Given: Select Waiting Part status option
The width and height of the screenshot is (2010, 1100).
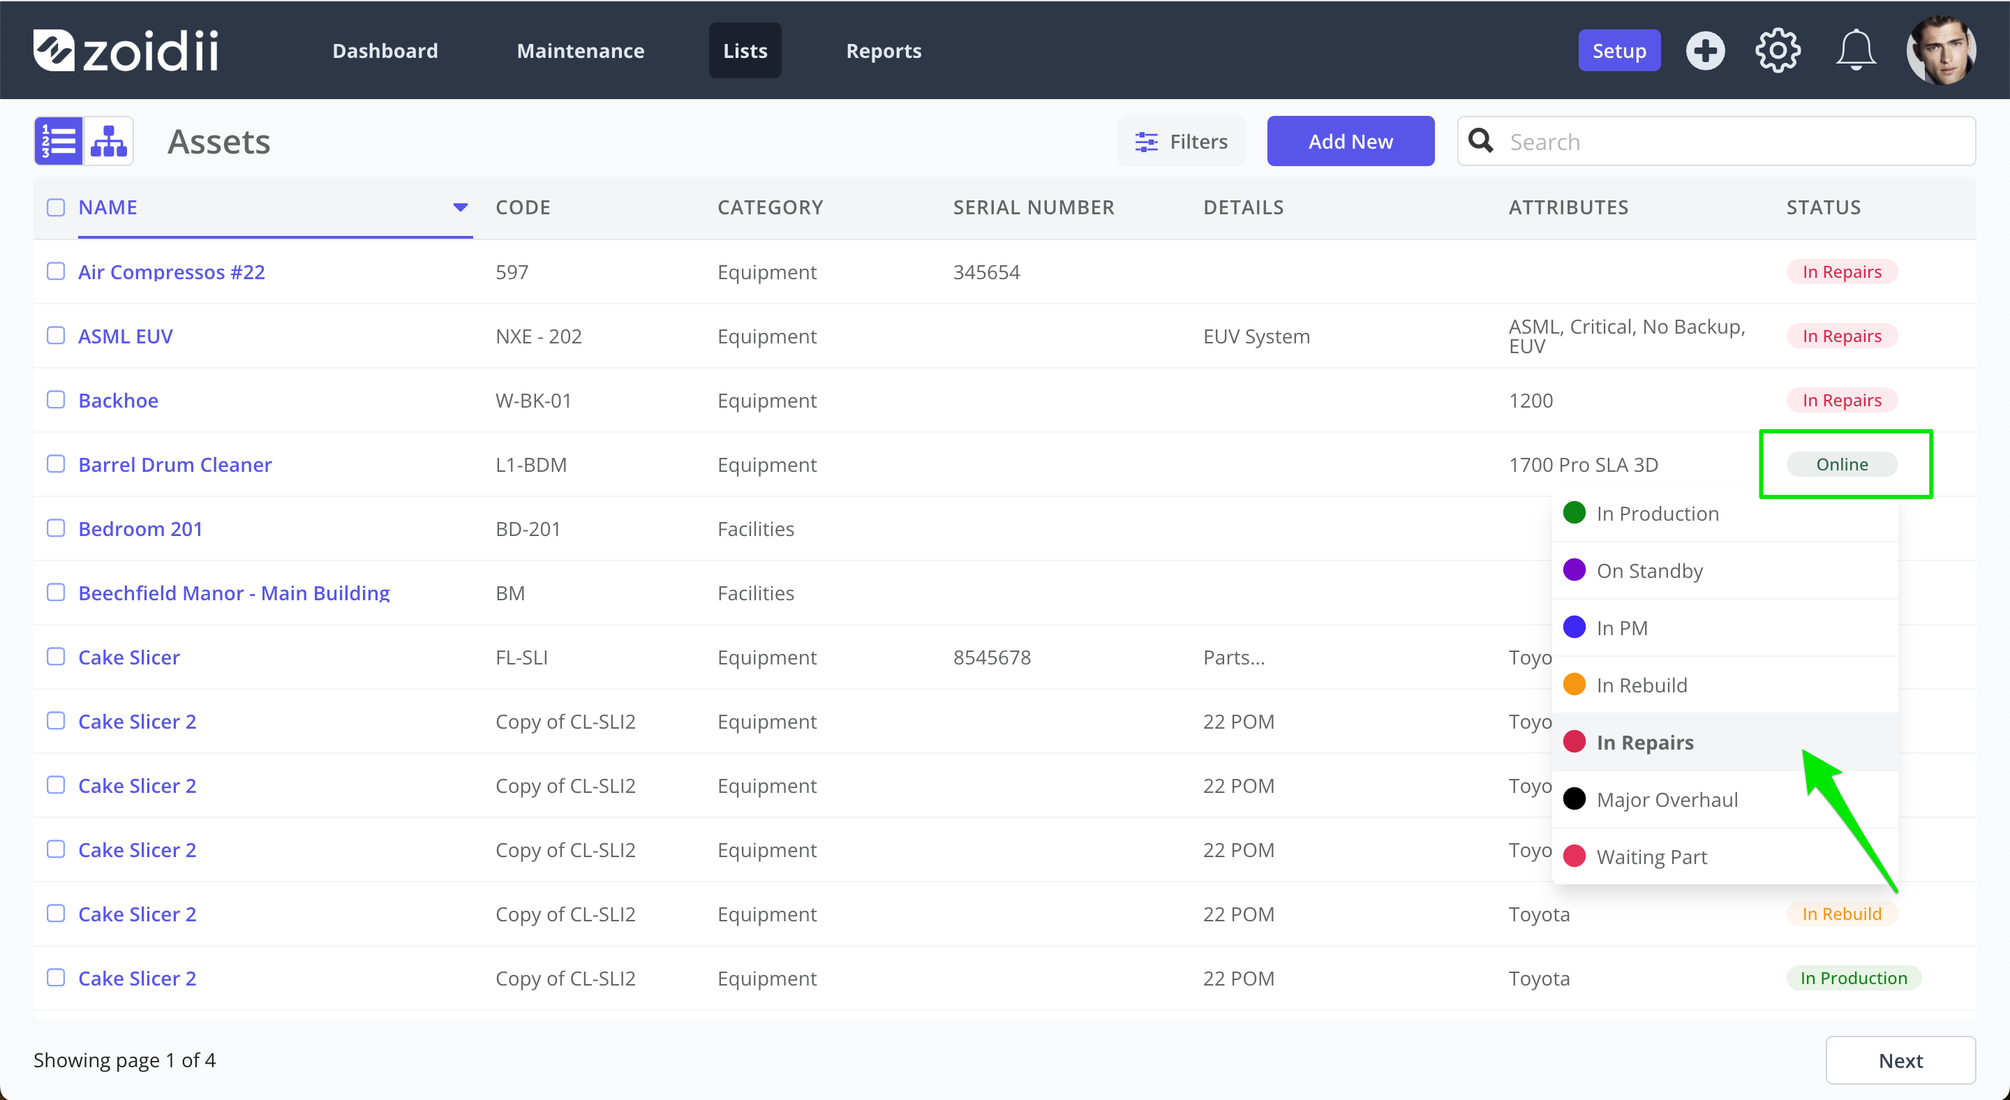Looking at the screenshot, I should (1725, 856).
